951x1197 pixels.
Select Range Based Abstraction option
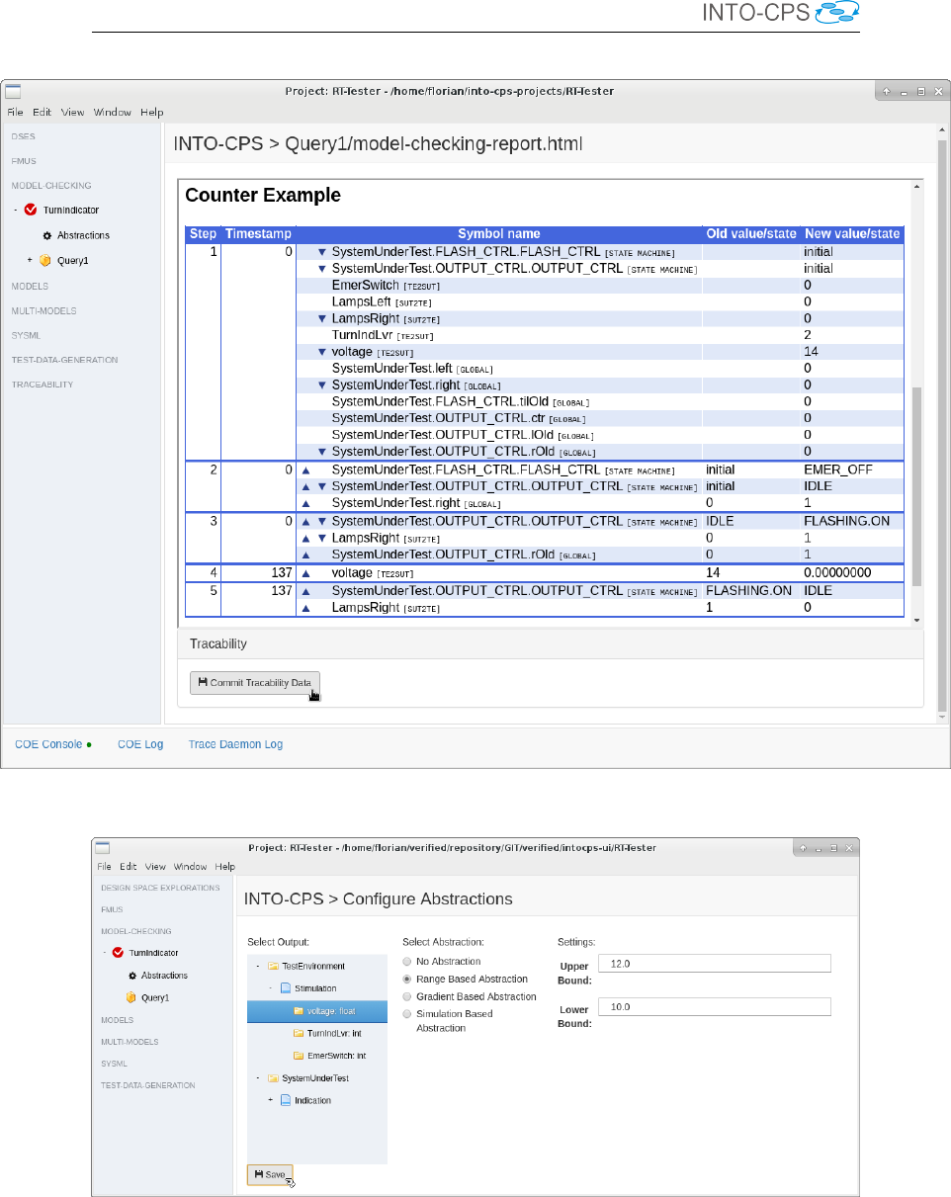coord(406,979)
